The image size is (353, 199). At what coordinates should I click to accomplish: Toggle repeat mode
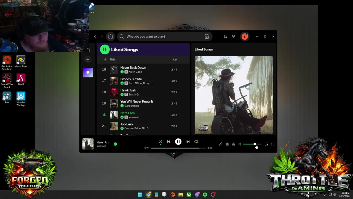196,142
